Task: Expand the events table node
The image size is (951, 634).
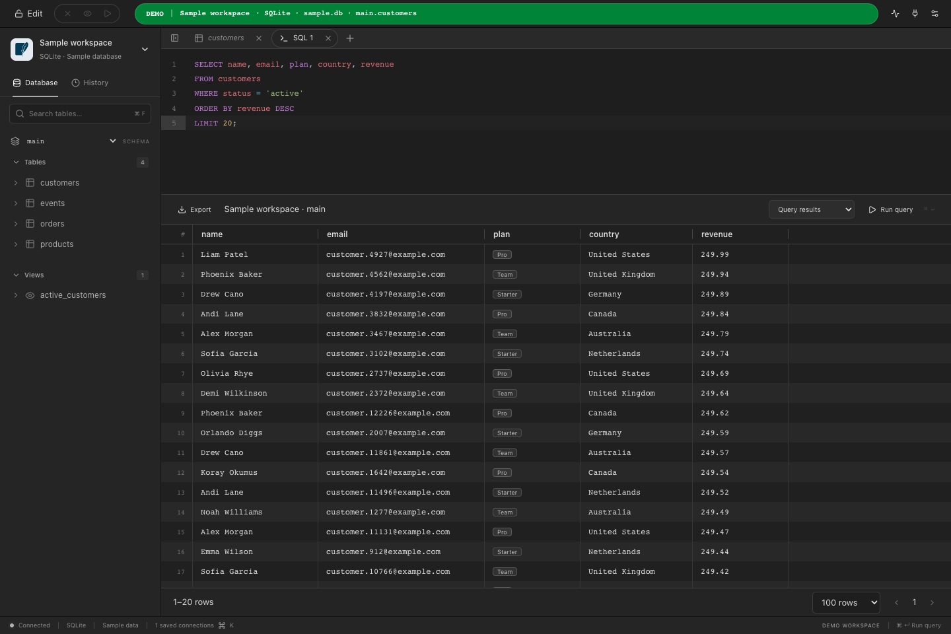Action: tap(16, 203)
